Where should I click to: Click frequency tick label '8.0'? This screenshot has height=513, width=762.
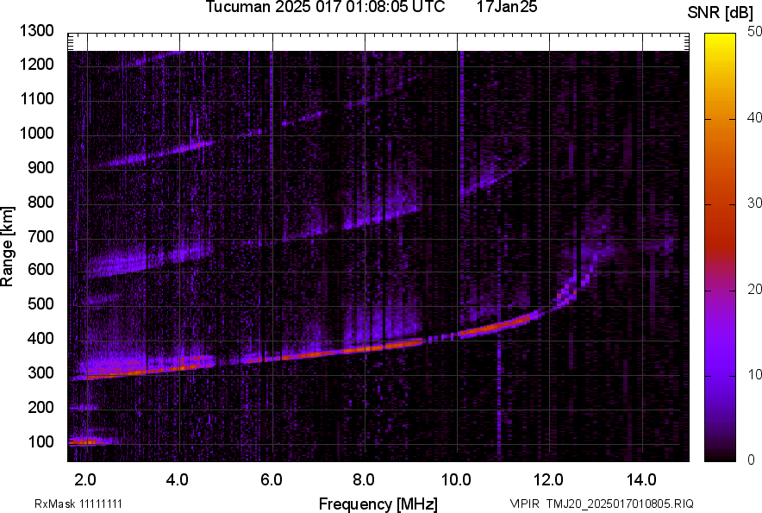pos(364,480)
